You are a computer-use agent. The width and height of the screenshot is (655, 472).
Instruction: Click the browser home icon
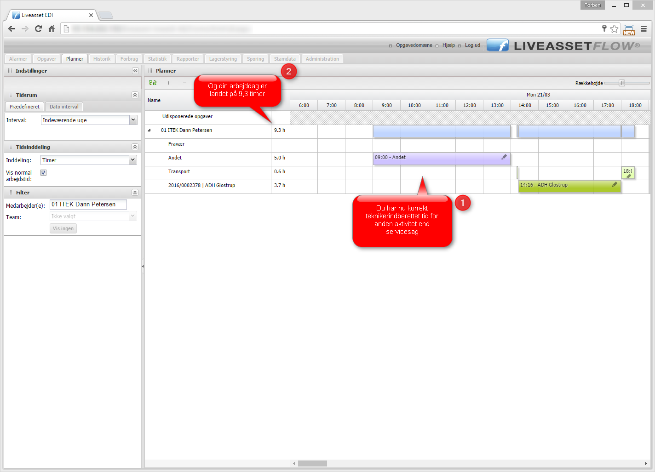[x=52, y=29]
